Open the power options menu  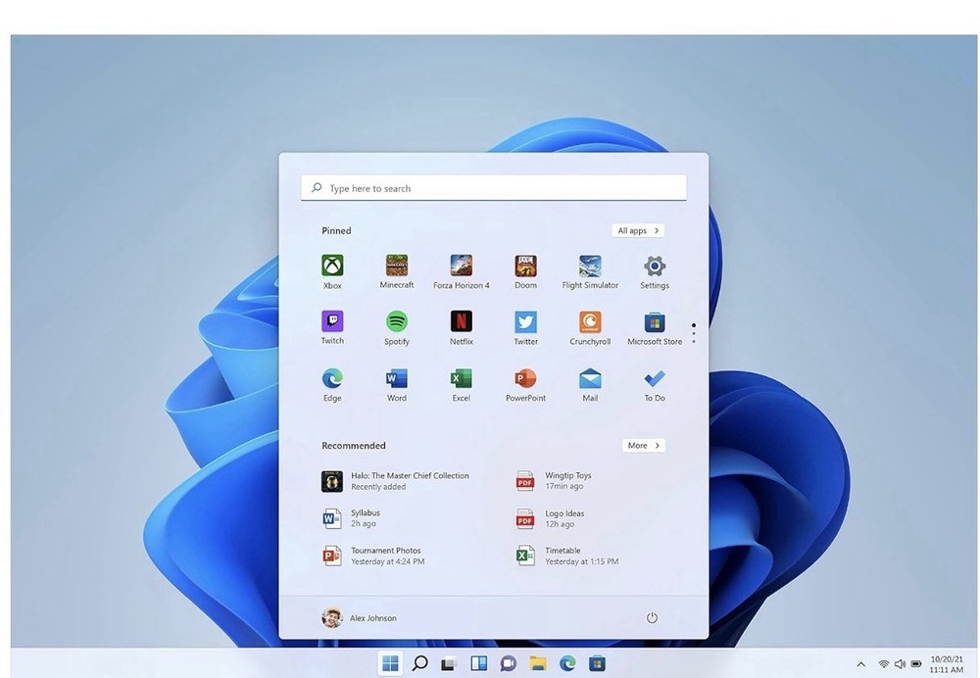coord(653,618)
